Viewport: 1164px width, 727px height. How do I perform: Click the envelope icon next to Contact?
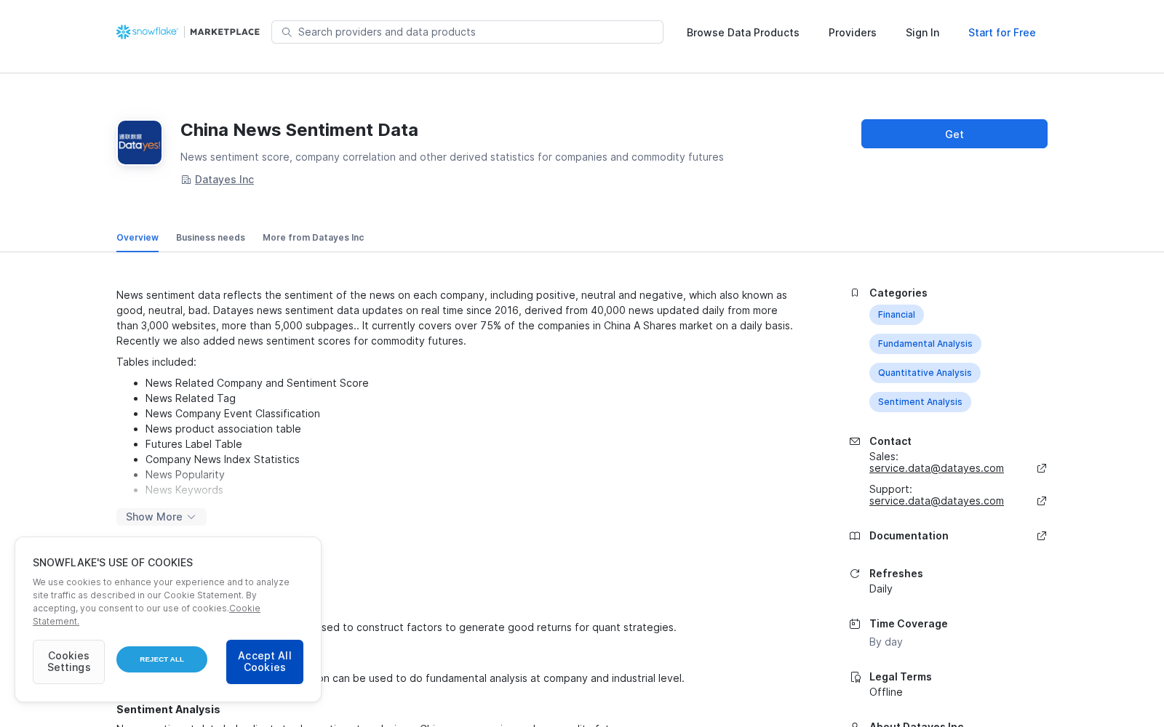tap(855, 441)
